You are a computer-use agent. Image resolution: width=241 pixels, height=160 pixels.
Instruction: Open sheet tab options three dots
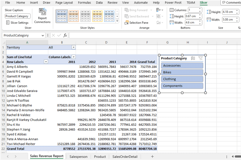click(227, 157)
